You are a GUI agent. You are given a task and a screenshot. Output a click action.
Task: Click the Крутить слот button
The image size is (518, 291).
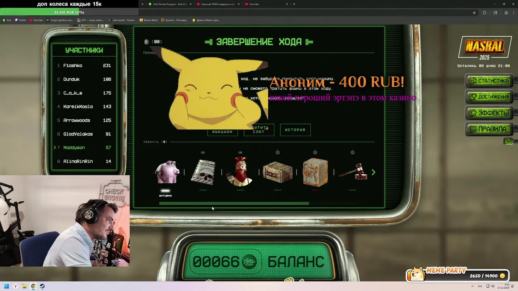259,130
